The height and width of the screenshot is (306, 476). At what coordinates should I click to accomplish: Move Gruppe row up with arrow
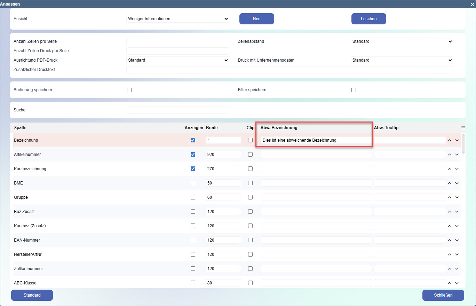pos(449,197)
